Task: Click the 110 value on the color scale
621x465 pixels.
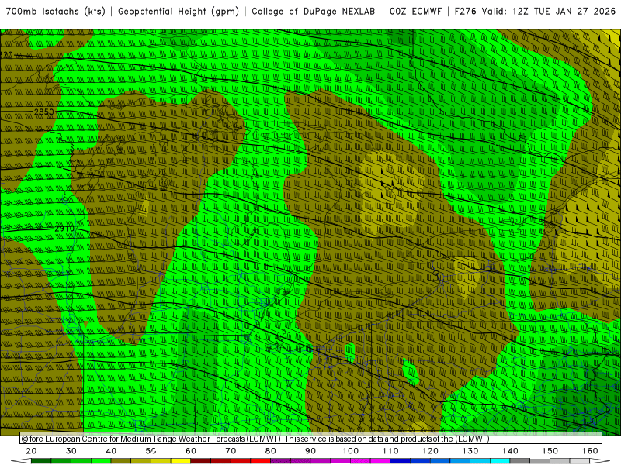Action: [390, 451]
